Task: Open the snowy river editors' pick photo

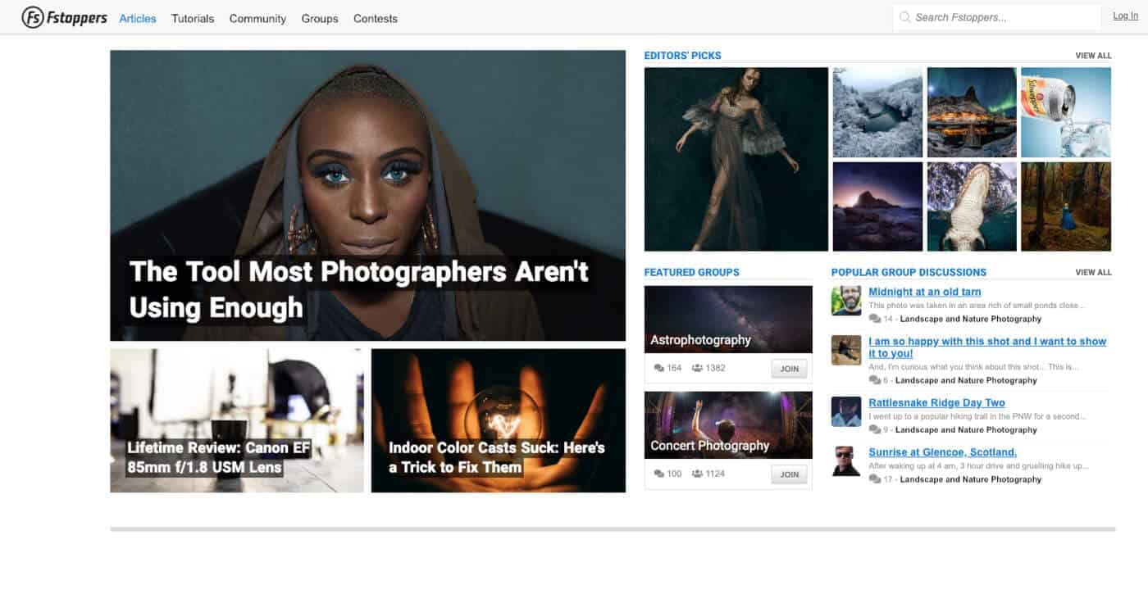Action: coord(877,112)
